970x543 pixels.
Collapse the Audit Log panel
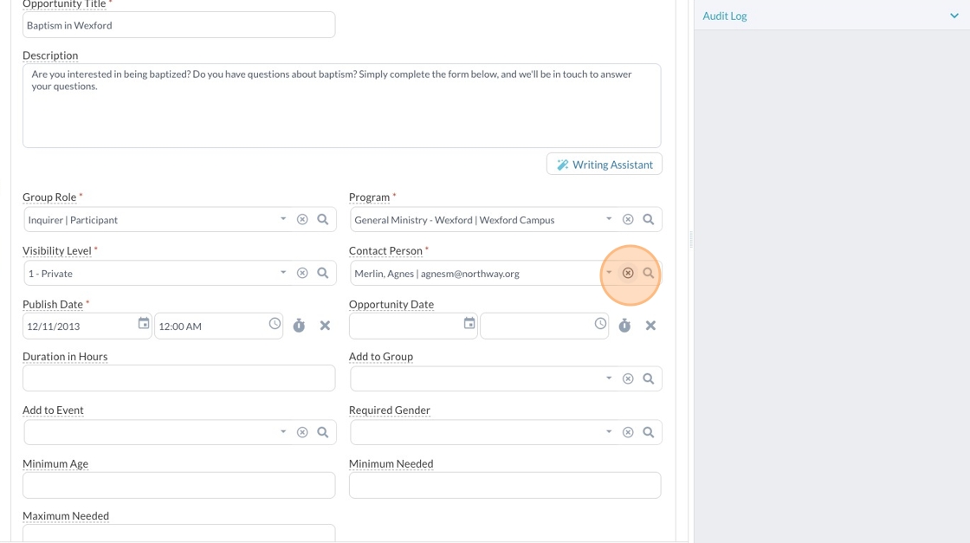coord(954,16)
